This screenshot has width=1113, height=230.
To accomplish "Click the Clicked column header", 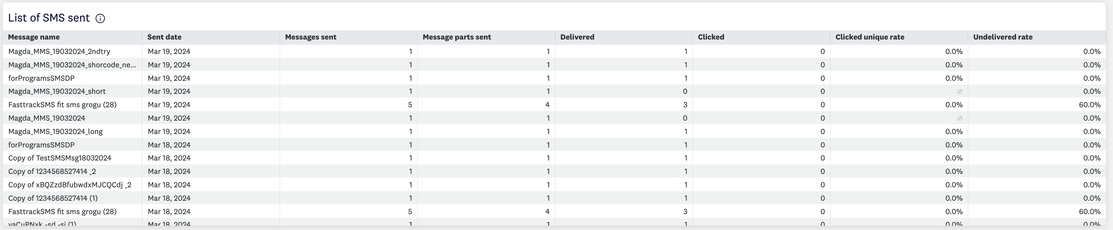I will [x=711, y=37].
